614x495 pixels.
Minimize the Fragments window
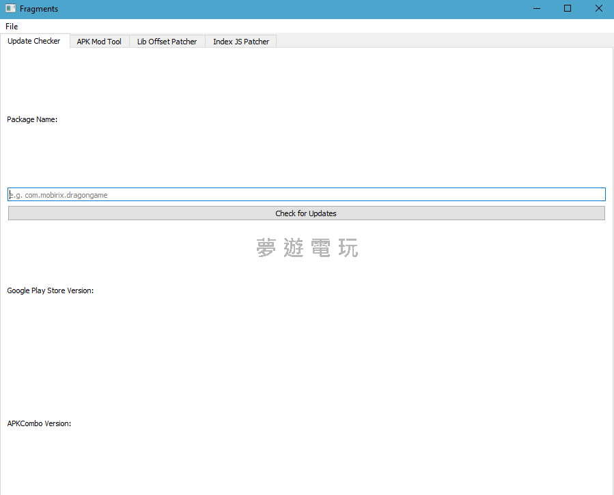click(537, 9)
